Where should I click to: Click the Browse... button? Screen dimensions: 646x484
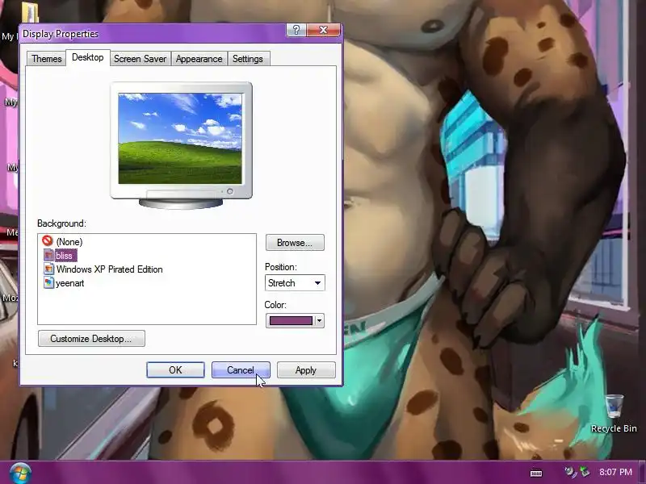[x=295, y=243]
